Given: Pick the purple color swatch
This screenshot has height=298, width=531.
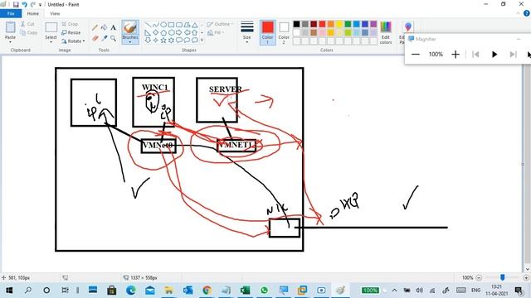Looking at the screenshot, I should [373, 24].
